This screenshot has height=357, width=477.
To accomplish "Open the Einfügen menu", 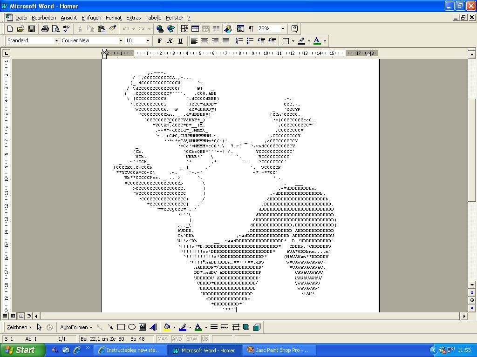I will [91, 18].
